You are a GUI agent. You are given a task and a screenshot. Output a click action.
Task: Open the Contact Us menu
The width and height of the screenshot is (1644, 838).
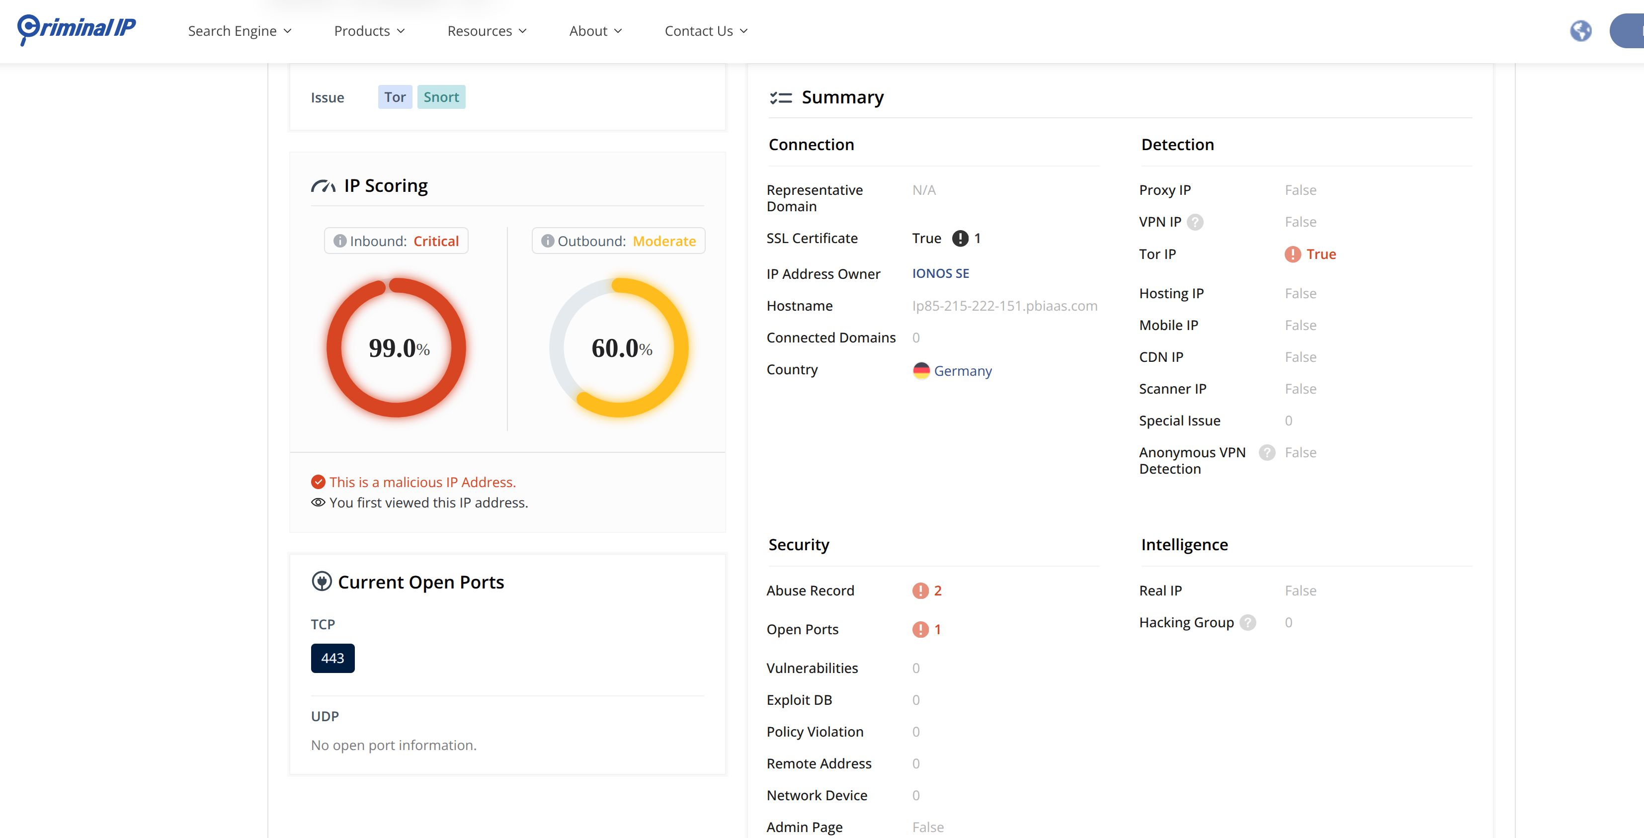point(706,31)
